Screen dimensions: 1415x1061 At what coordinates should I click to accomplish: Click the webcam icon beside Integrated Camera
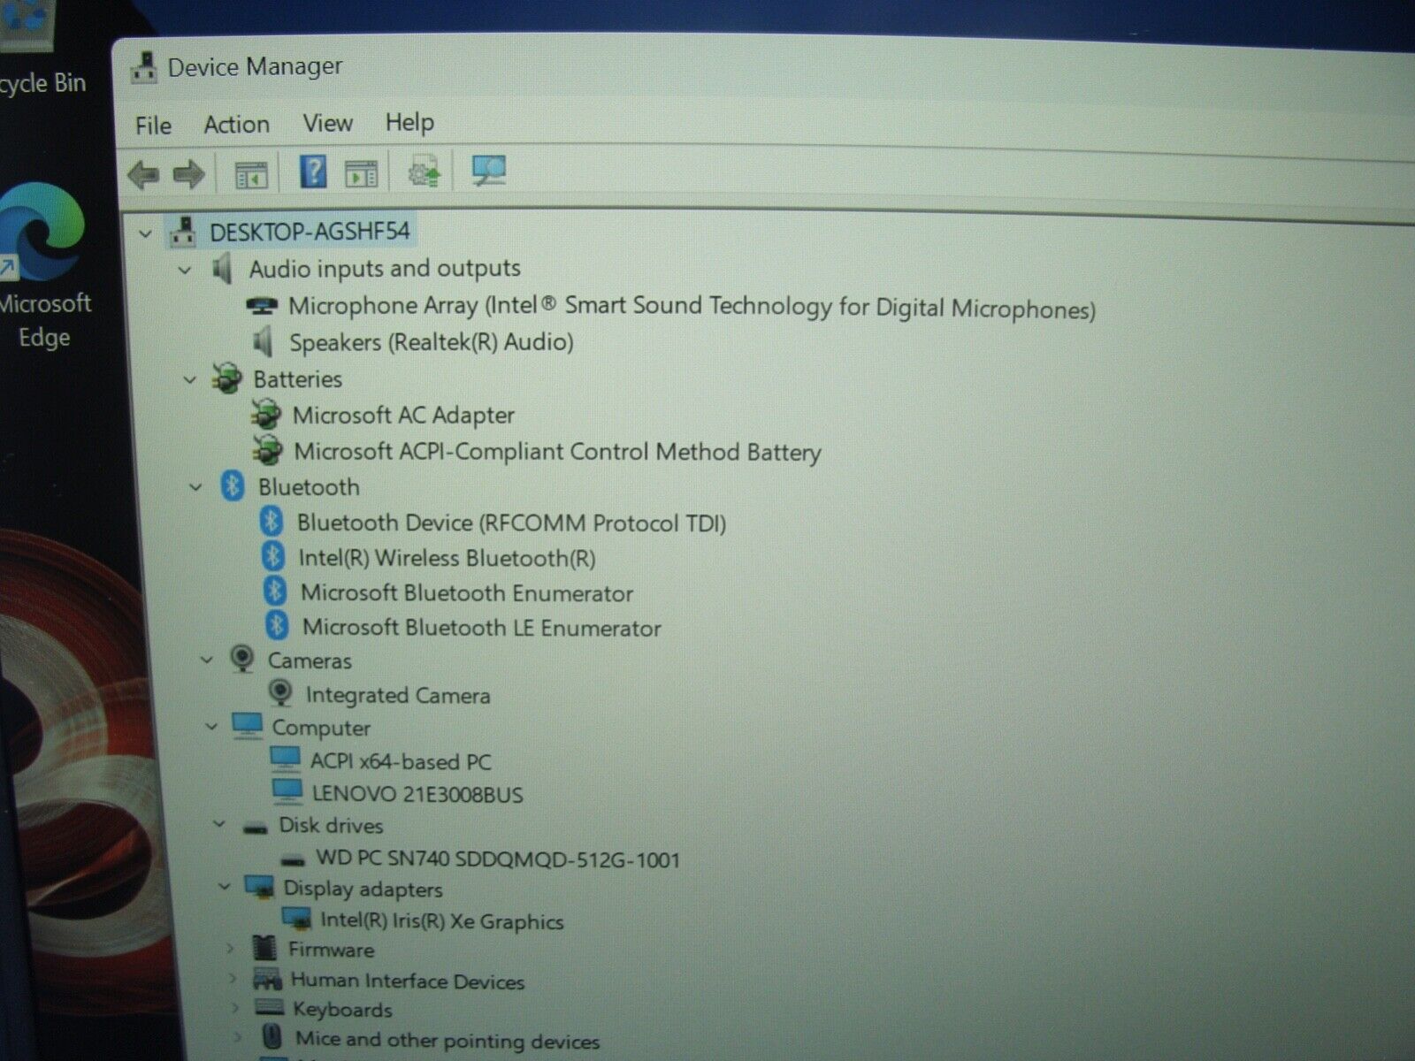pyautogui.click(x=280, y=693)
